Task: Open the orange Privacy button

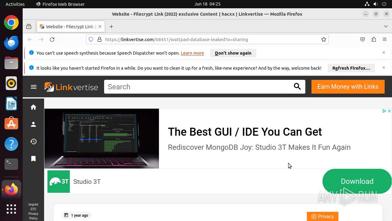Action: point(322,216)
